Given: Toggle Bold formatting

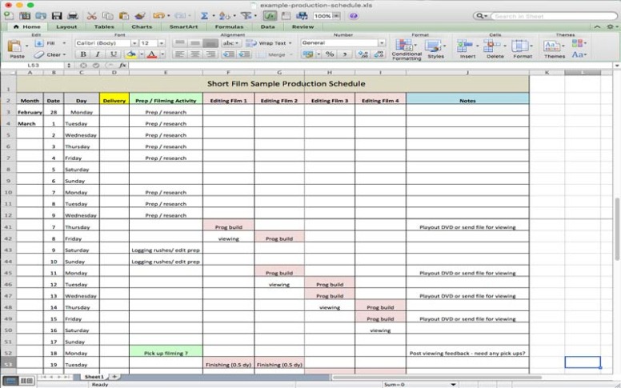Looking at the screenshot, I should [82, 54].
